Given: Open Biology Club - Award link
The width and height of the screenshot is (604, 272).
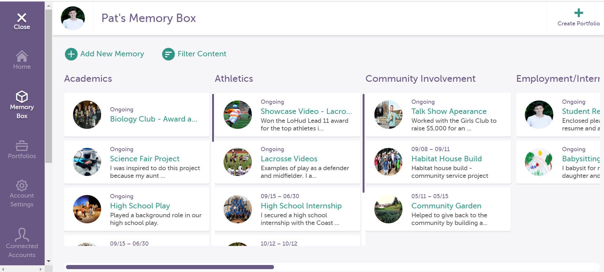Looking at the screenshot, I should [x=154, y=119].
